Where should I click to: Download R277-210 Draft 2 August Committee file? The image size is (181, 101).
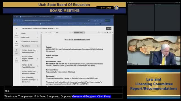pos(38,66)
